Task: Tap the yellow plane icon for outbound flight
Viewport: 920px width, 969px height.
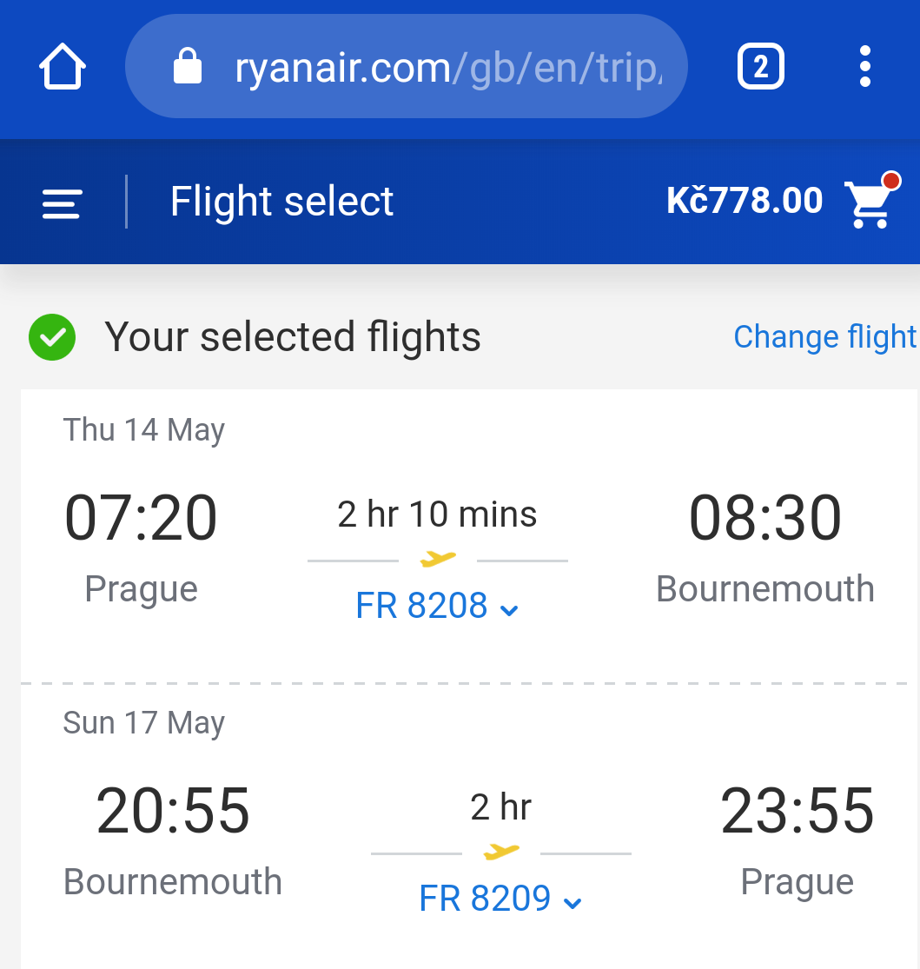Action: point(438,559)
